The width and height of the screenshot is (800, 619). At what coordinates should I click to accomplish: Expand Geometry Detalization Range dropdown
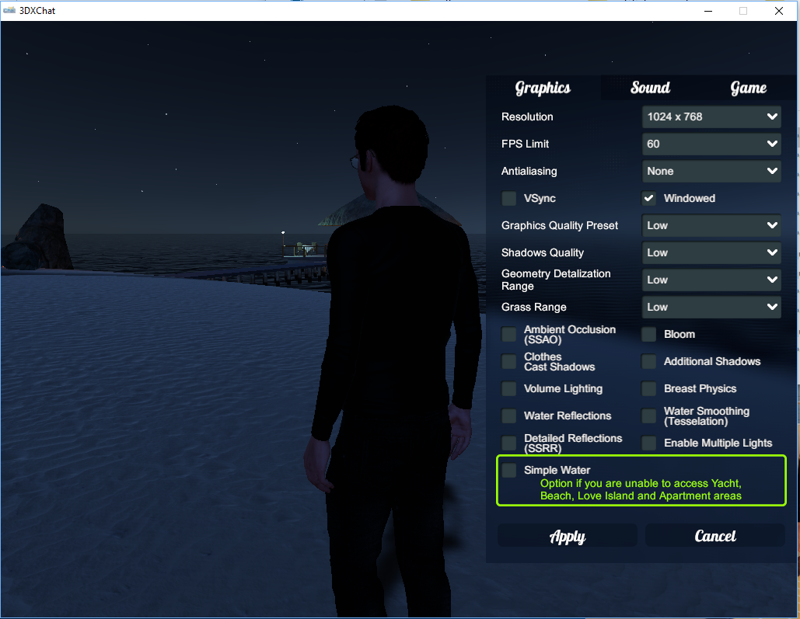[711, 280]
